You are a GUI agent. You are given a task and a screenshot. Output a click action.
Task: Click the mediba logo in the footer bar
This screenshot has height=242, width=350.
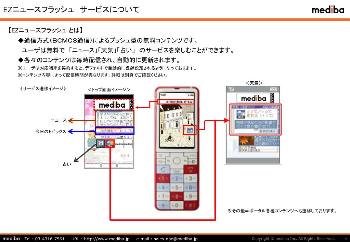tap(11, 239)
